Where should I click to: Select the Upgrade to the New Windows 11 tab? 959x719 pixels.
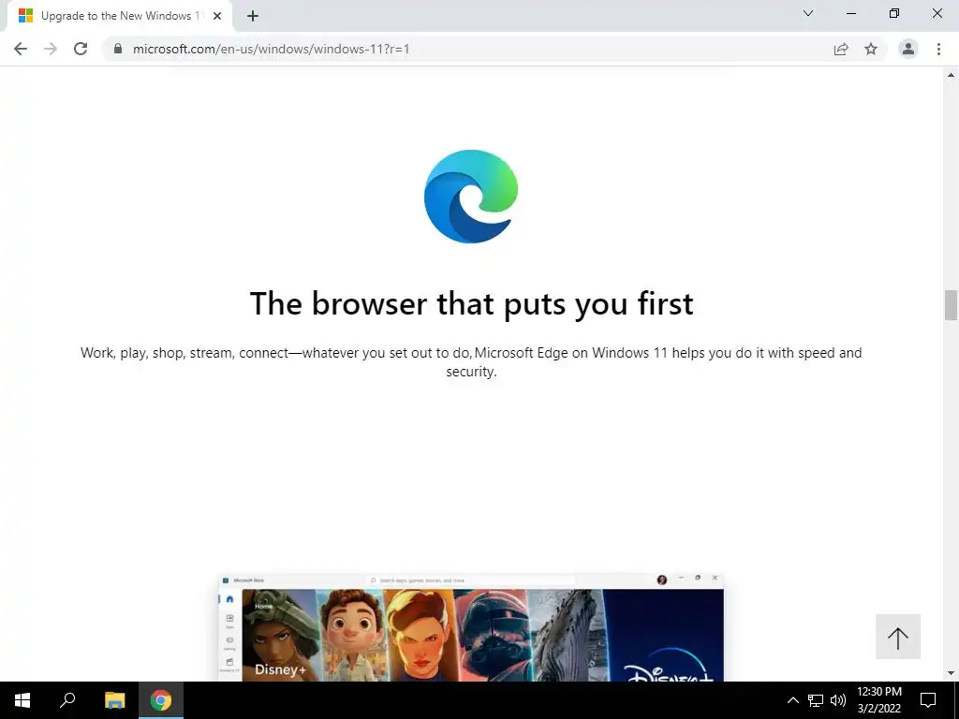tap(119, 17)
